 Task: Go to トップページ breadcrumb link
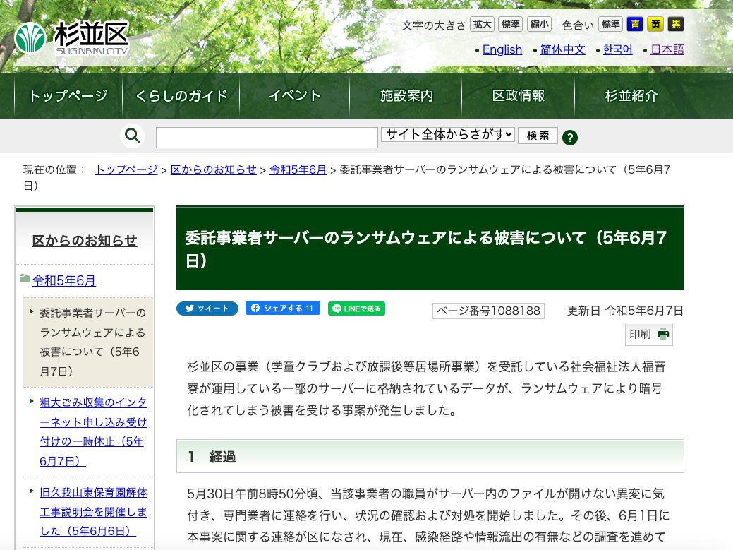pos(126,169)
